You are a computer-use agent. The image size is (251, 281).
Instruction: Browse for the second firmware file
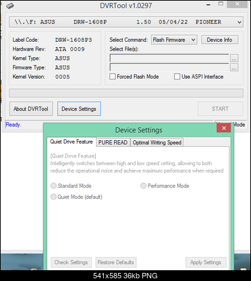pos(234,67)
